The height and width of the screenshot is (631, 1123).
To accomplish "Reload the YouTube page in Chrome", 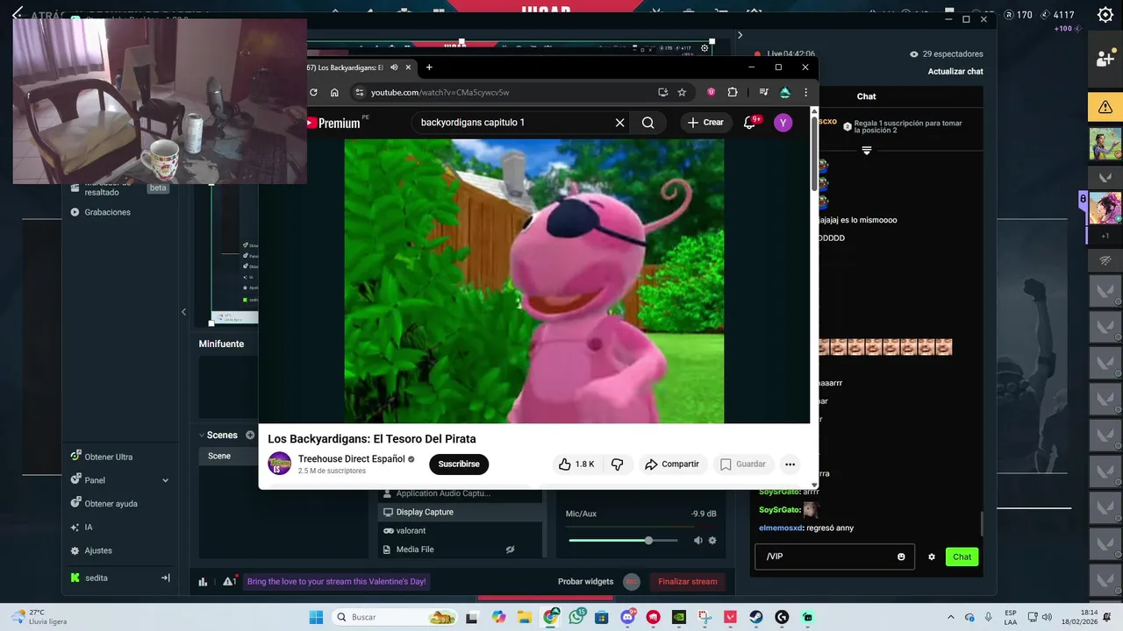I will [x=313, y=92].
